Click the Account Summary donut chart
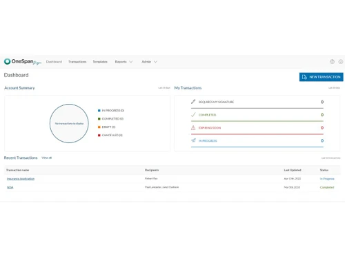Image resolution: width=345 pixels, height=258 pixels. [69, 123]
